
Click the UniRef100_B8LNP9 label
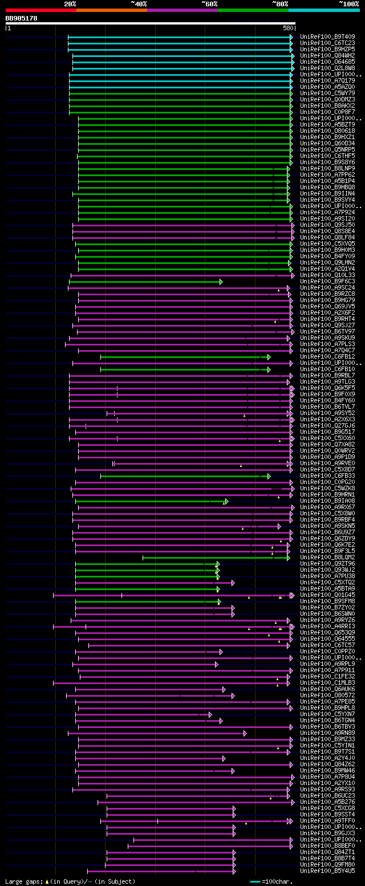tap(327, 168)
